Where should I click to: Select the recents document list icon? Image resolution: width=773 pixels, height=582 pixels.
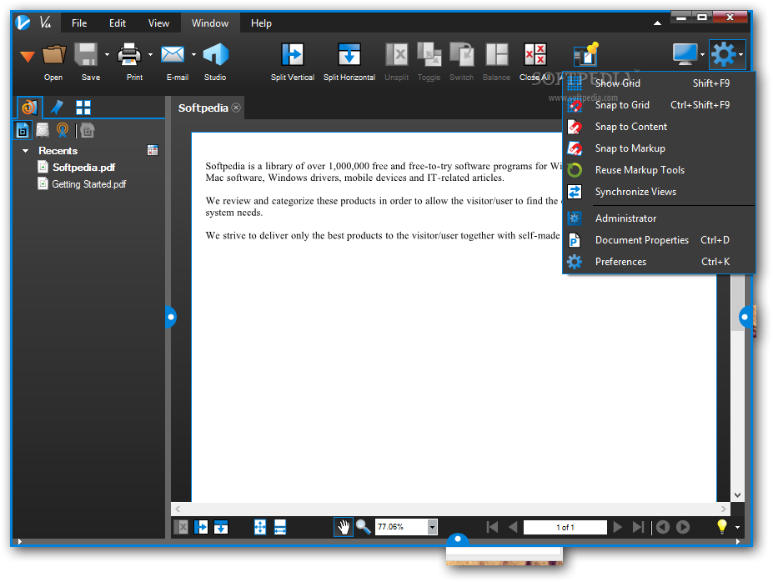pos(23,130)
